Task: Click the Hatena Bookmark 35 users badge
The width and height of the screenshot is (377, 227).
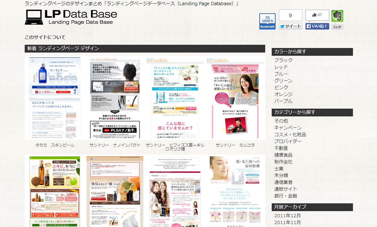Action: pyautogui.click(x=267, y=21)
